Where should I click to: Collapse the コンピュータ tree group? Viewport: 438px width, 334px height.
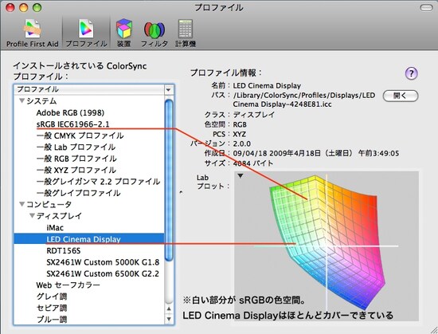click(22, 204)
